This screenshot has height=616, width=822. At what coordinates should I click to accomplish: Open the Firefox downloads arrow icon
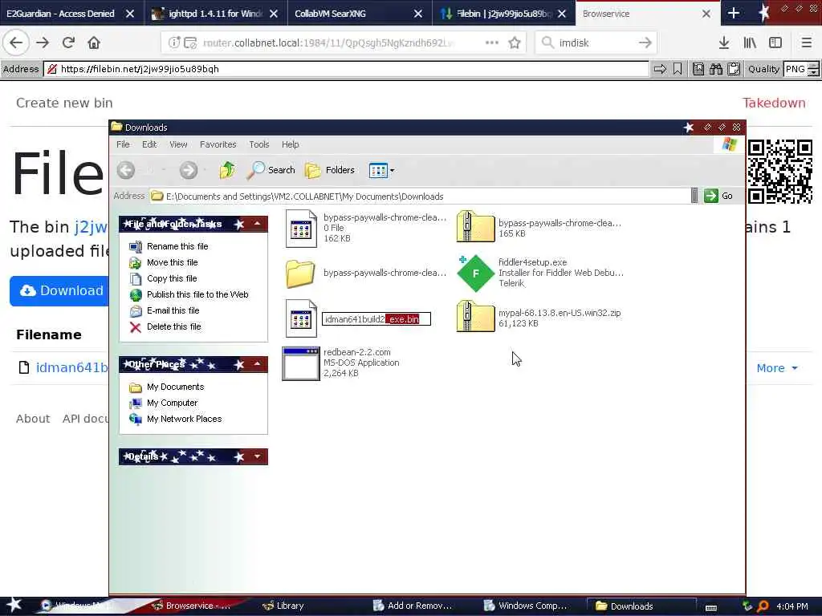[x=724, y=43]
